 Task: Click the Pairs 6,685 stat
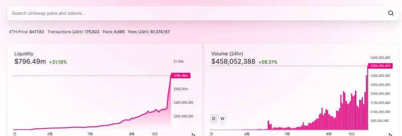point(114,32)
